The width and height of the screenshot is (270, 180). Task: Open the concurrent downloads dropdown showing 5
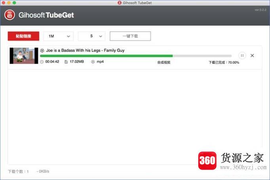(91, 36)
